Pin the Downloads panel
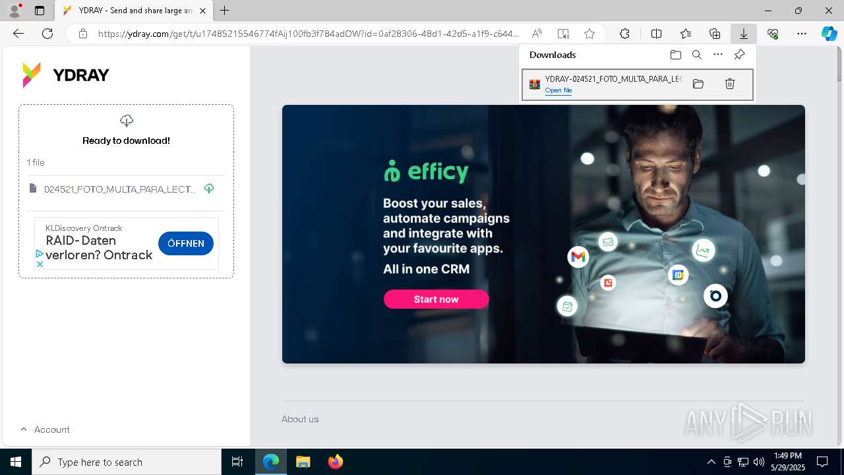Screen dimensions: 844x475 point(739,55)
